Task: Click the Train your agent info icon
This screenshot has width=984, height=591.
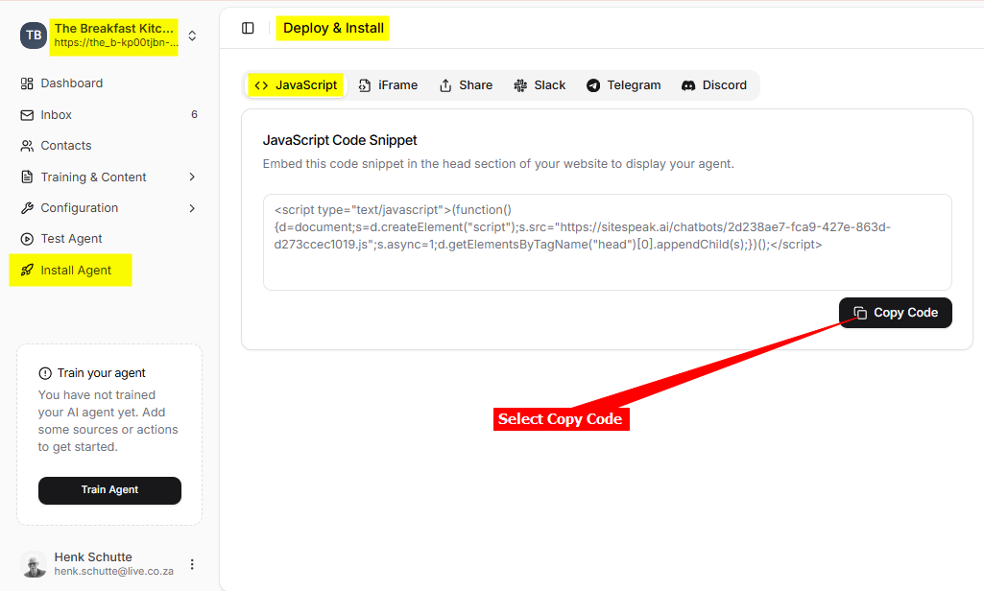Action: tap(45, 373)
